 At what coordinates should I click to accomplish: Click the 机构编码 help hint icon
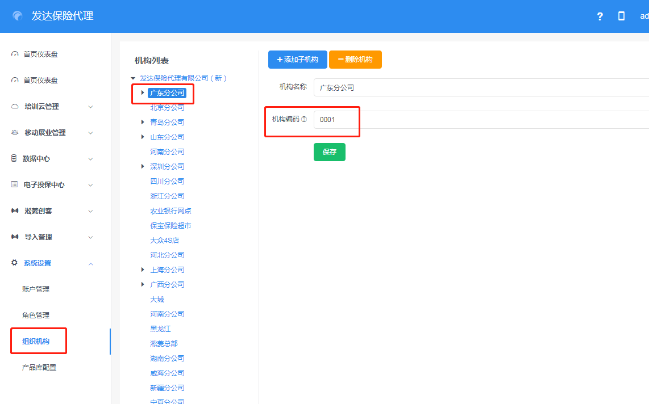[304, 119]
